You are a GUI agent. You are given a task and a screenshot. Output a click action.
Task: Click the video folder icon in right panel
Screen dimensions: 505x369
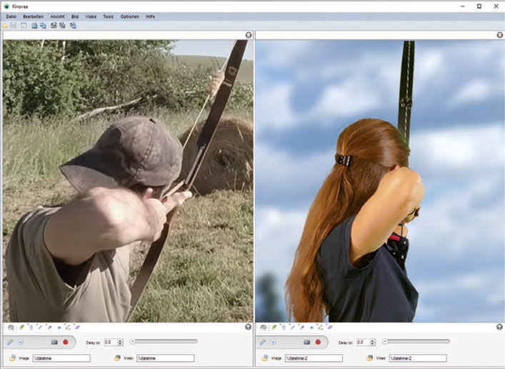[x=370, y=358]
